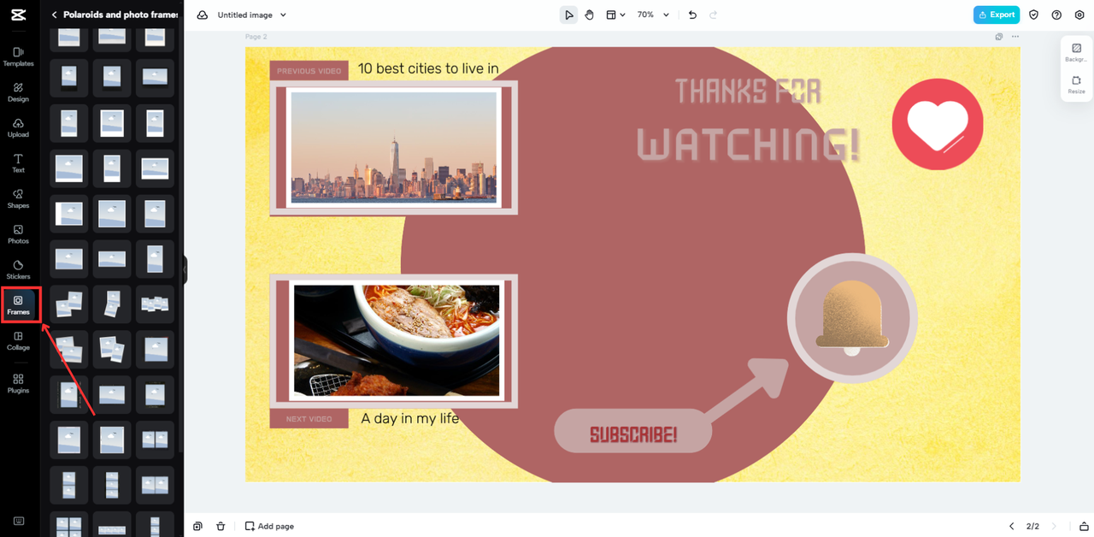Open the 70% zoom level dropdown
This screenshot has width=1094, height=537.
coord(653,15)
